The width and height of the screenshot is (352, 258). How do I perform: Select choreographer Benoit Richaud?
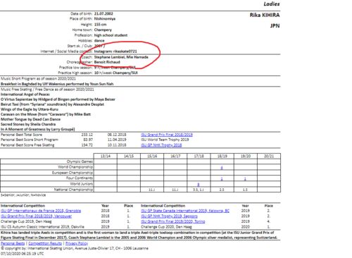(107, 62)
